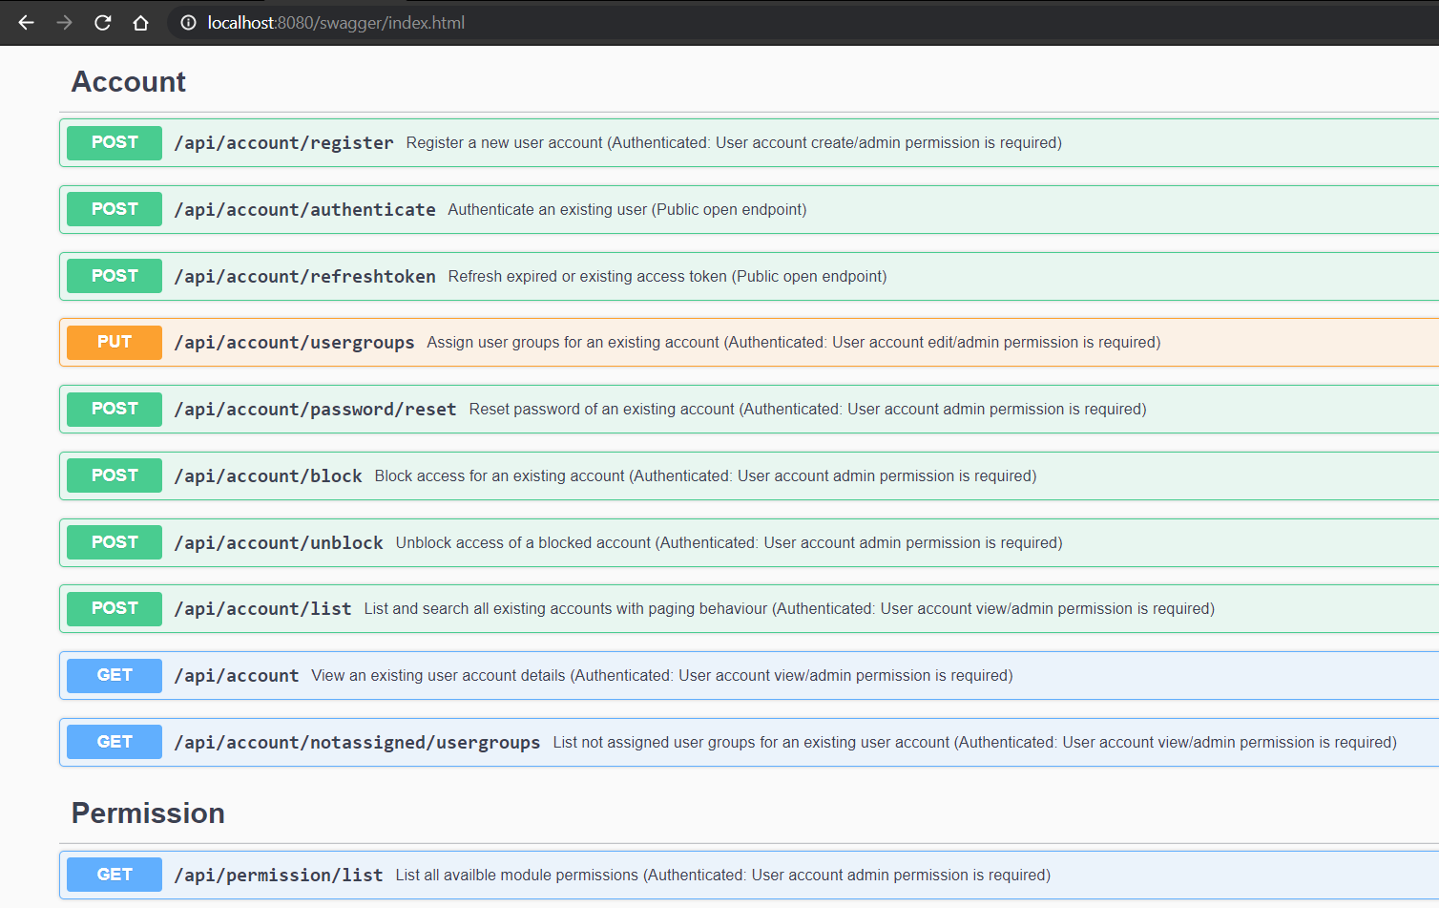Screen dimensions: 1439x908
Task: Select the /api/account path link
Action: (237, 675)
